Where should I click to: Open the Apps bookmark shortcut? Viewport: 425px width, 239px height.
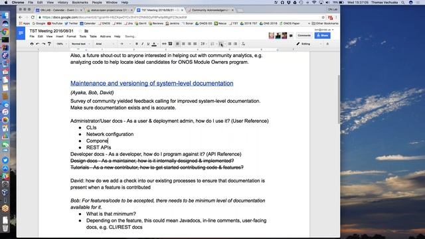click(x=25, y=23)
